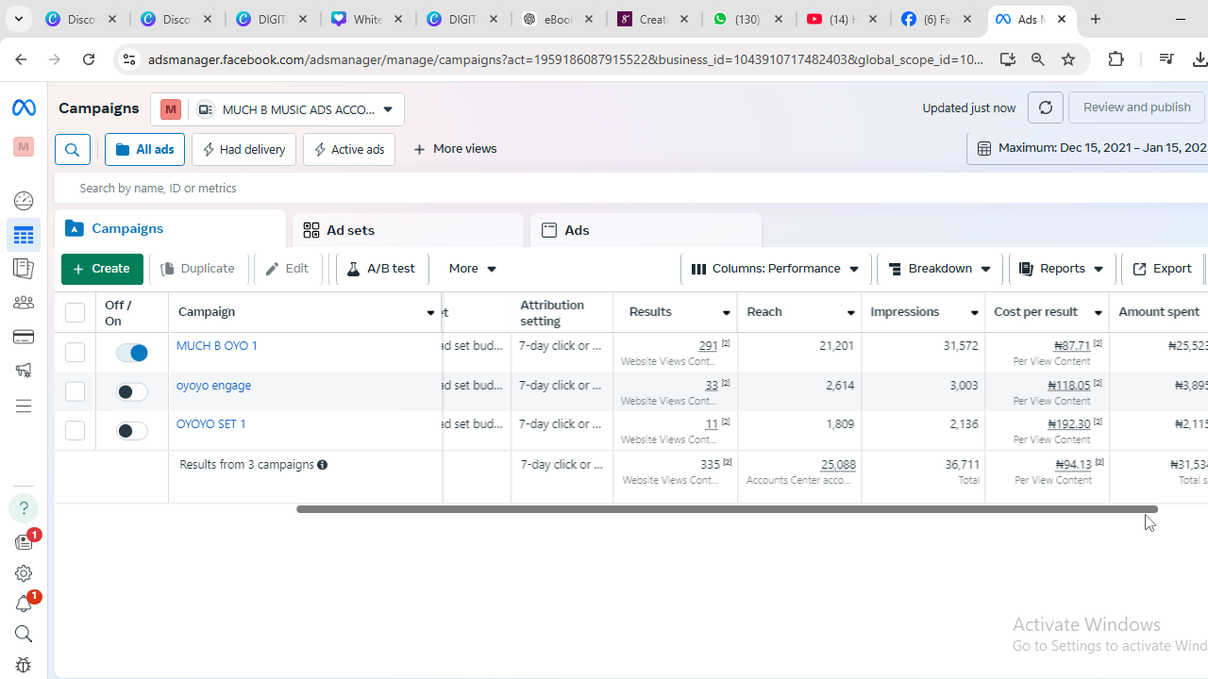Select the Active ads view
This screenshot has width=1208, height=679.
(x=349, y=149)
